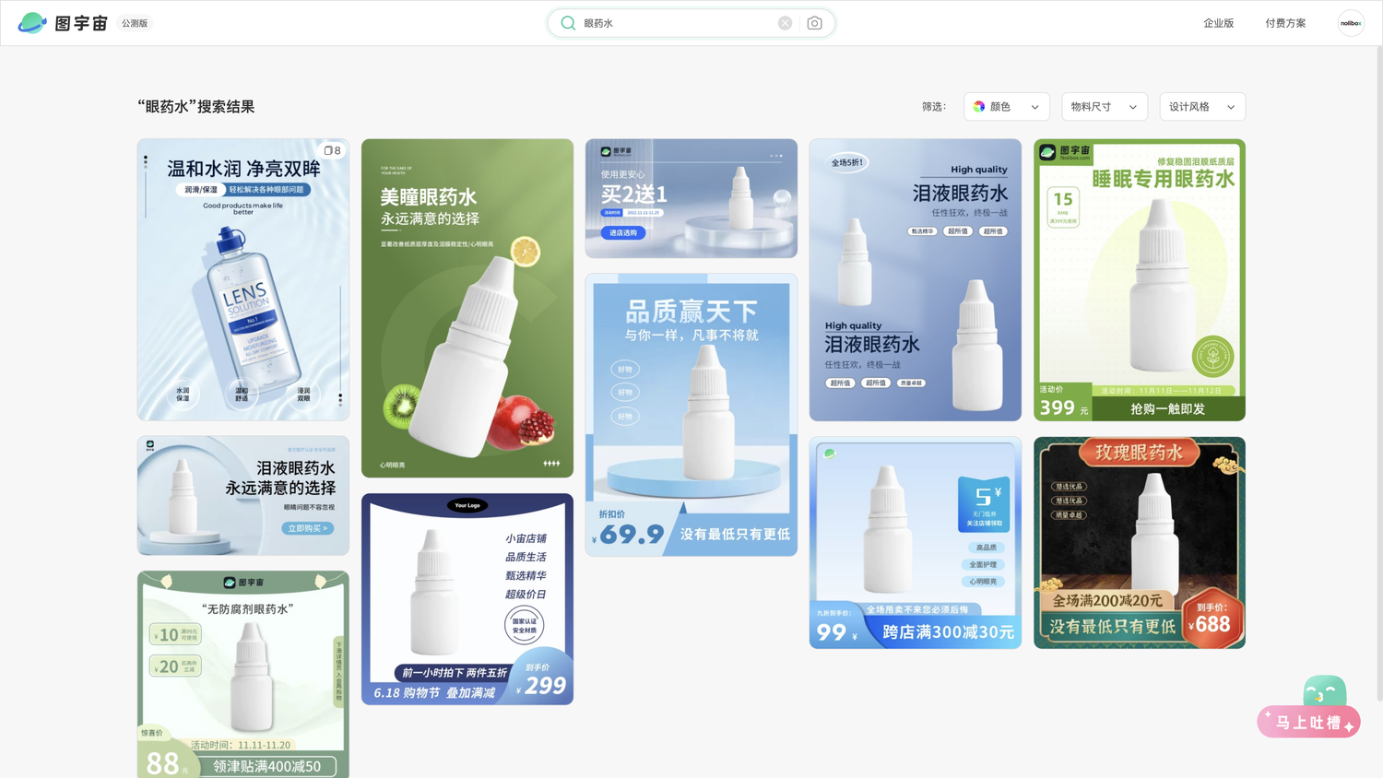Click the 公测版 beta badge

point(135,23)
